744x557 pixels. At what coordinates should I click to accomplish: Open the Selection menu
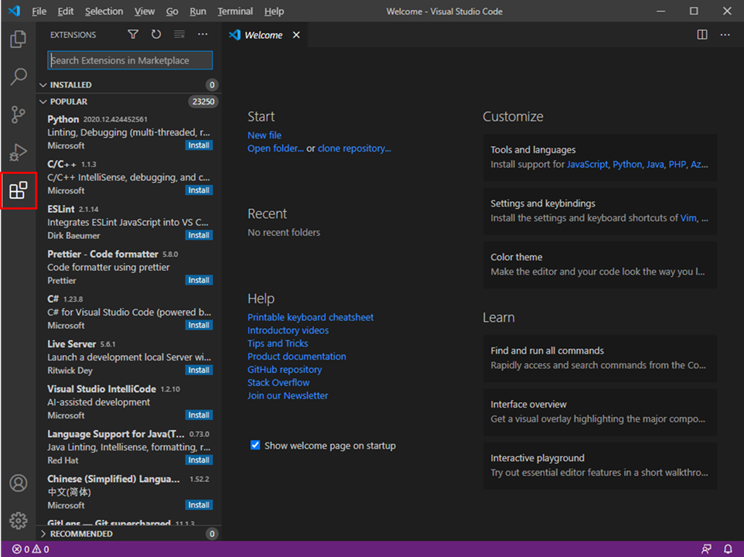point(104,11)
